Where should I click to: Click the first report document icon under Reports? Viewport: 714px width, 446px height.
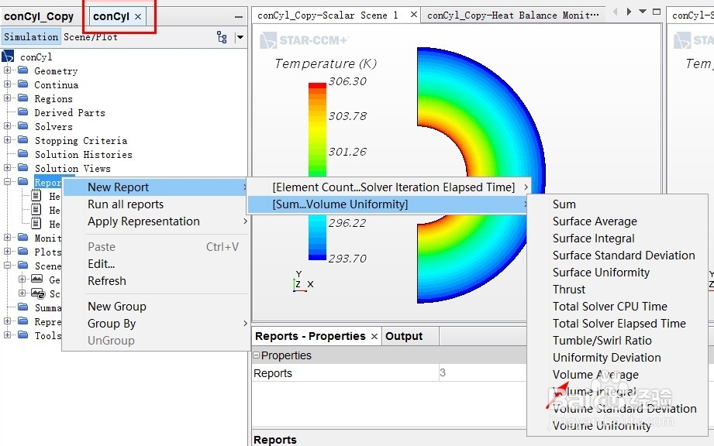click(x=36, y=196)
